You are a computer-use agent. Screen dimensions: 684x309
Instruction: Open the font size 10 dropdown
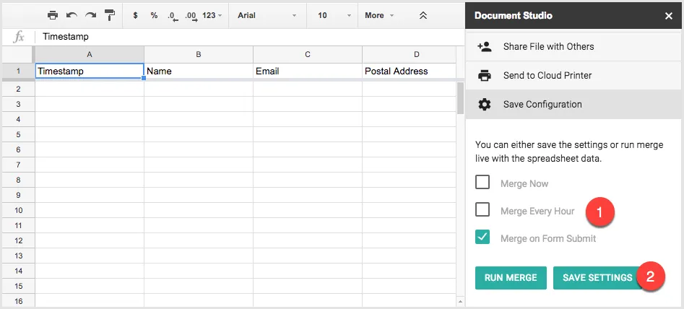pos(334,15)
